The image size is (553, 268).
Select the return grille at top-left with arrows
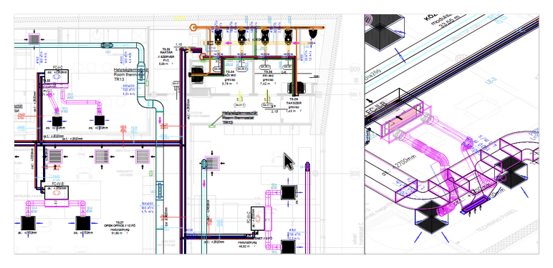tap(34, 39)
